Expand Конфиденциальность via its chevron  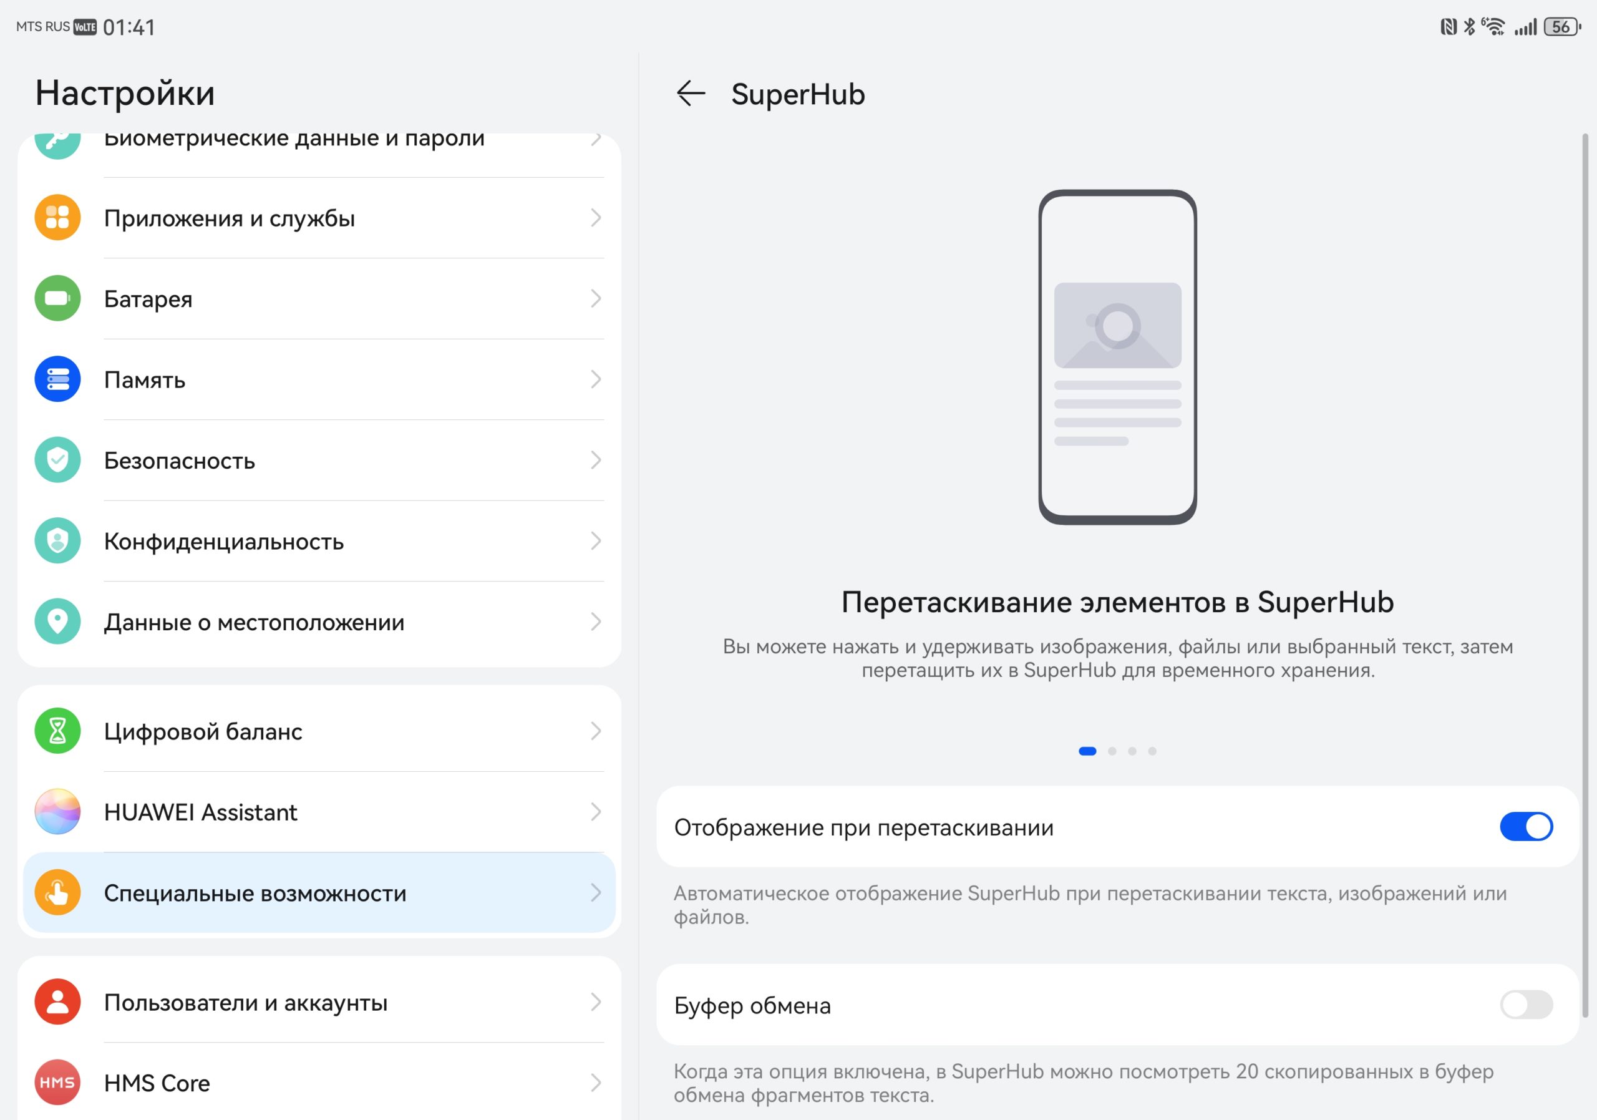pos(595,540)
